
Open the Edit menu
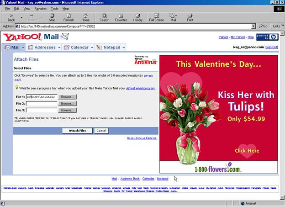click(17, 9)
